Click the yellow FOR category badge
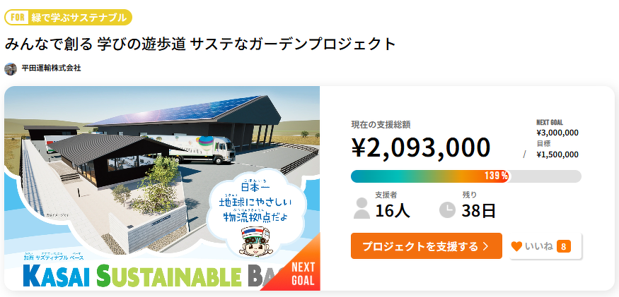Screen dimensions: 619x297 tap(17, 17)
